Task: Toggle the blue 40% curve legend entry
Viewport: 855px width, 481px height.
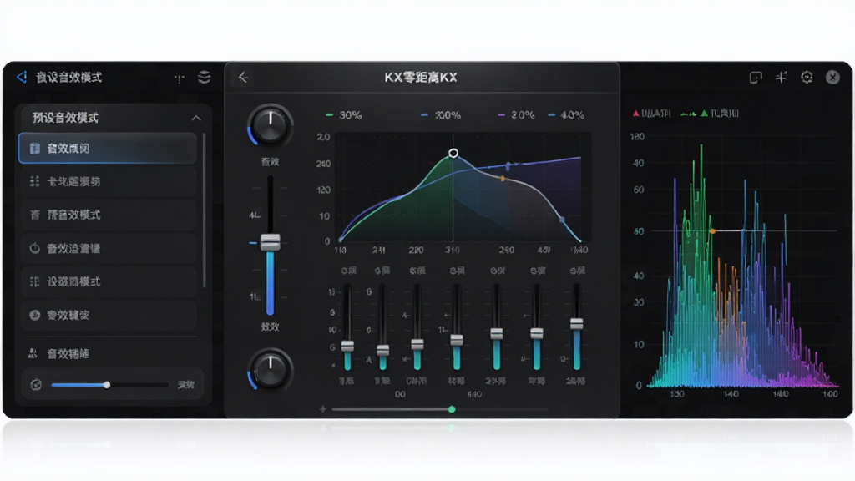Action: coord(566,115)
